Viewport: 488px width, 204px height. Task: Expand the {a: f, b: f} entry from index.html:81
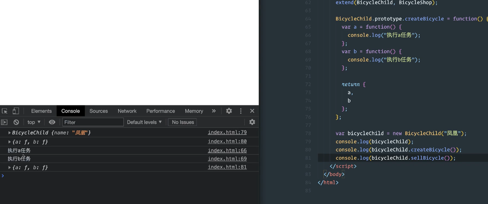pyautogui.click(x=10, y=168)
